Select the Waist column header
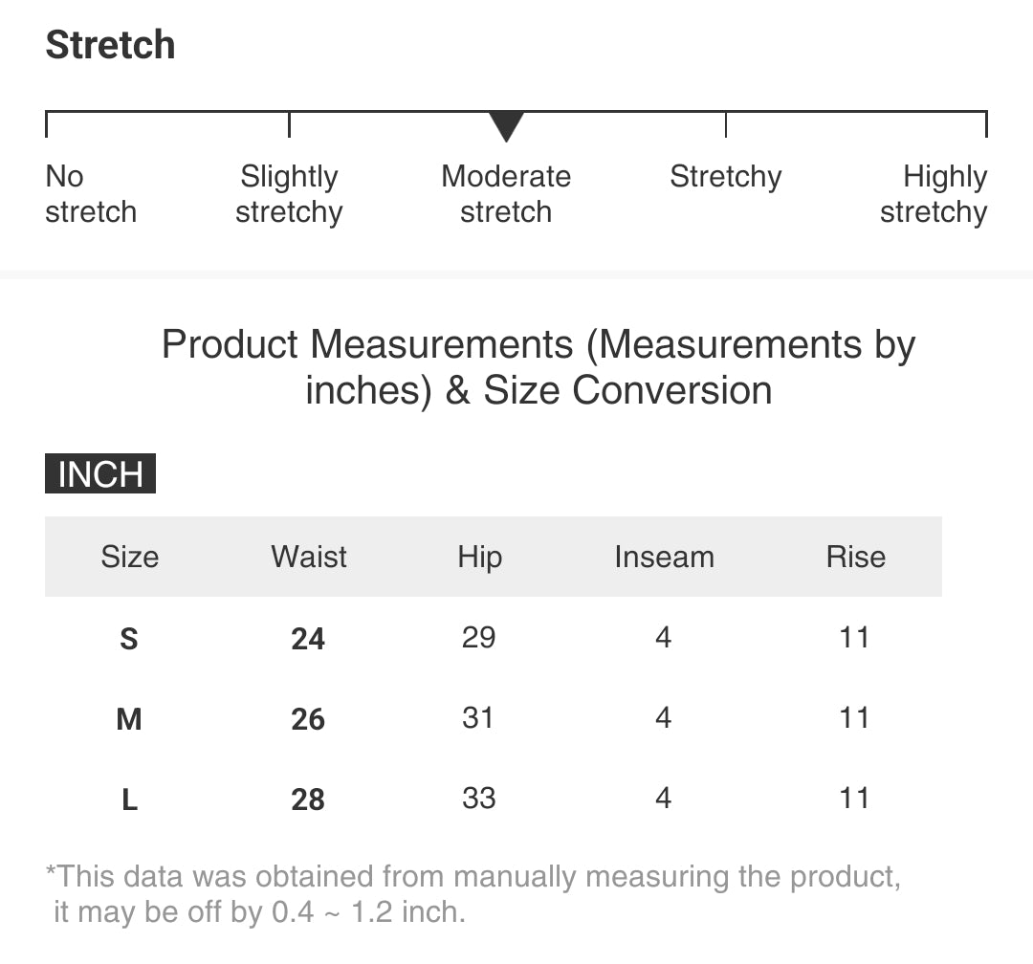 tap(309, 557)
